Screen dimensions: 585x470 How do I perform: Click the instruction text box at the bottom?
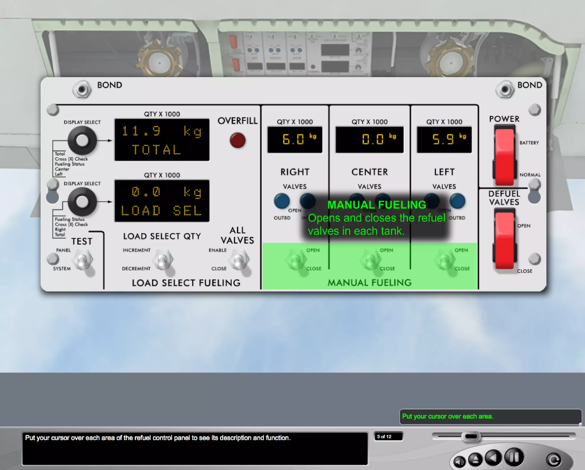(x=195, y=449)
